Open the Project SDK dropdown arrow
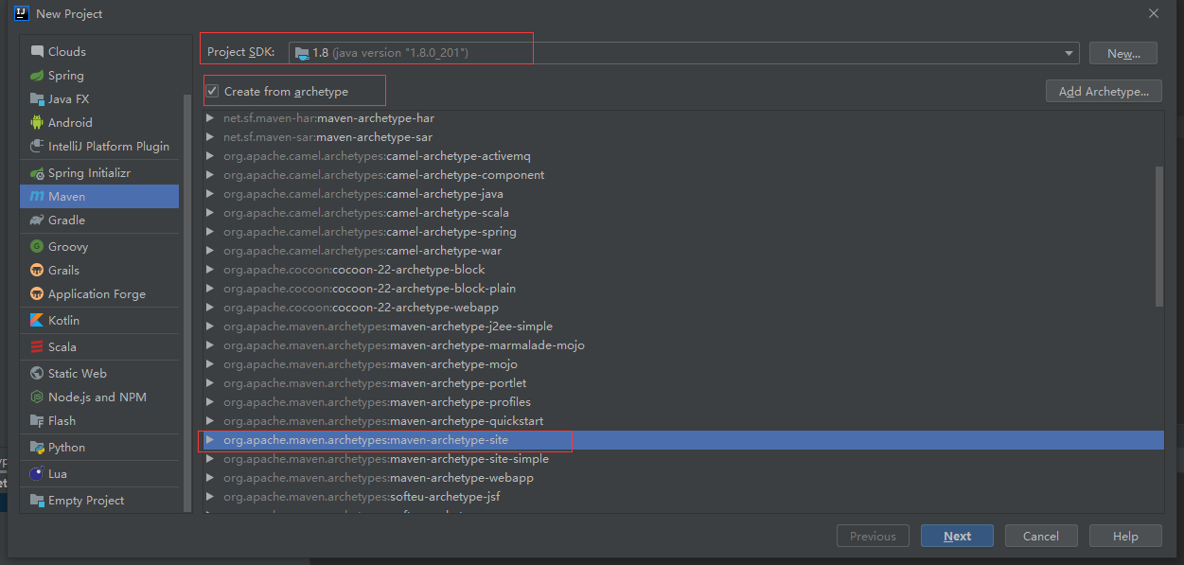This screenshot has width=1184, height=565. pyautogui.click(x=1069, y=53)
